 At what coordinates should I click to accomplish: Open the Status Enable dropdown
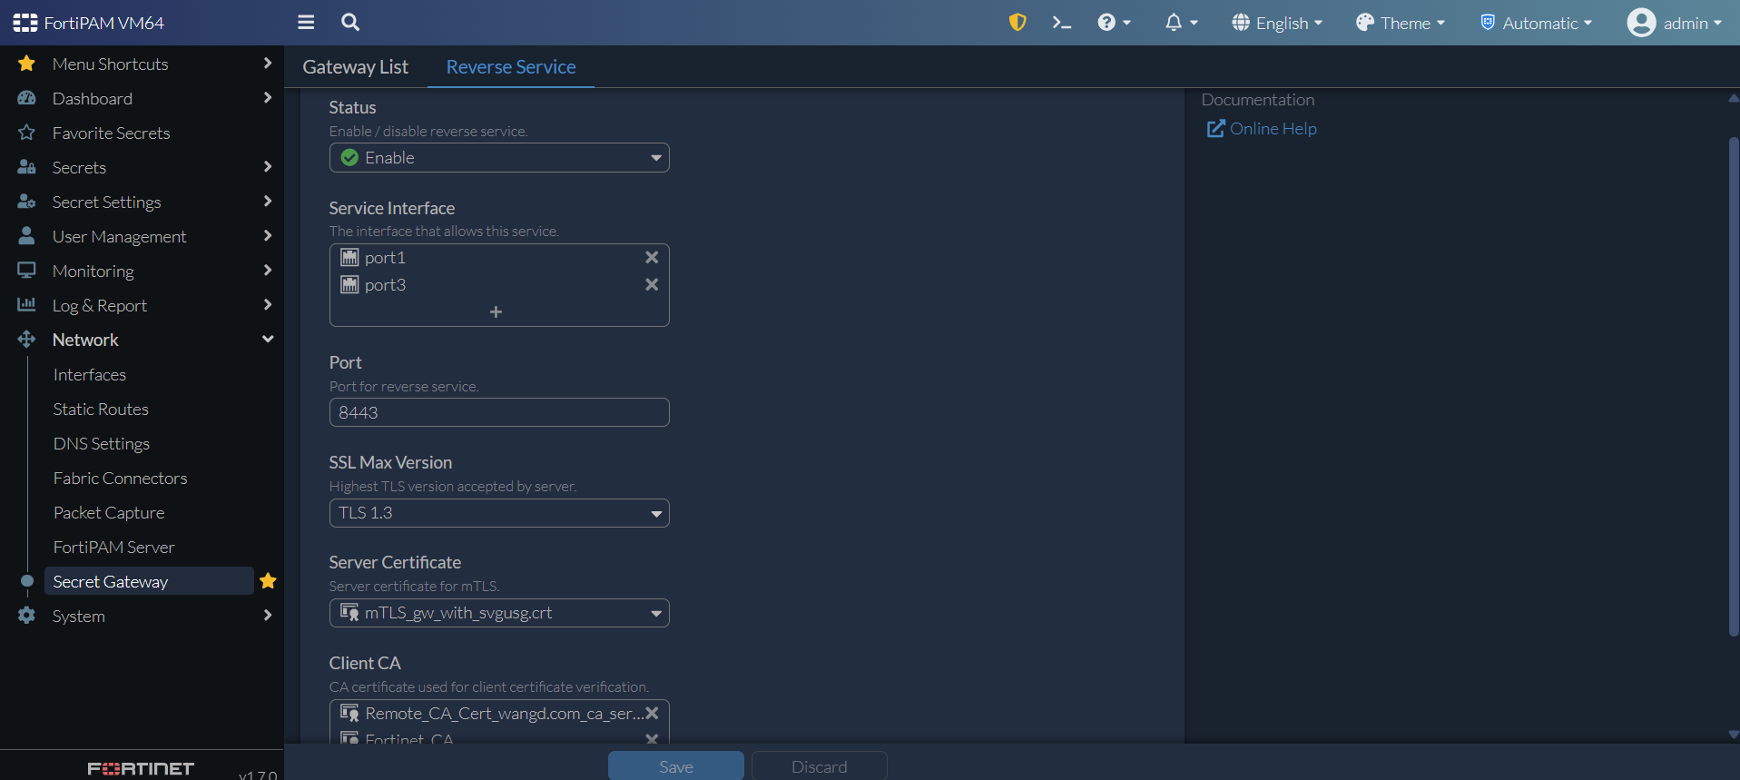coord(499,158)
